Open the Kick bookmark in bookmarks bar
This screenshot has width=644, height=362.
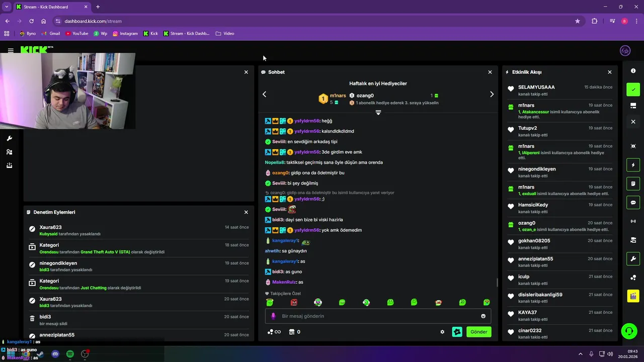(150, 33)
